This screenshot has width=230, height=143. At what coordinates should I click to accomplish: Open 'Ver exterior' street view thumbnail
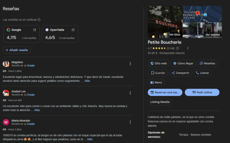[202, 30]
